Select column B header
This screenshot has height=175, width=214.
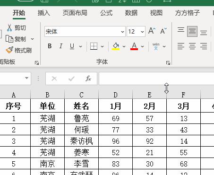(x=47, y=95)
